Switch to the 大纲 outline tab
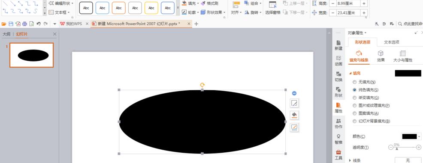 [x=6, y=34]
